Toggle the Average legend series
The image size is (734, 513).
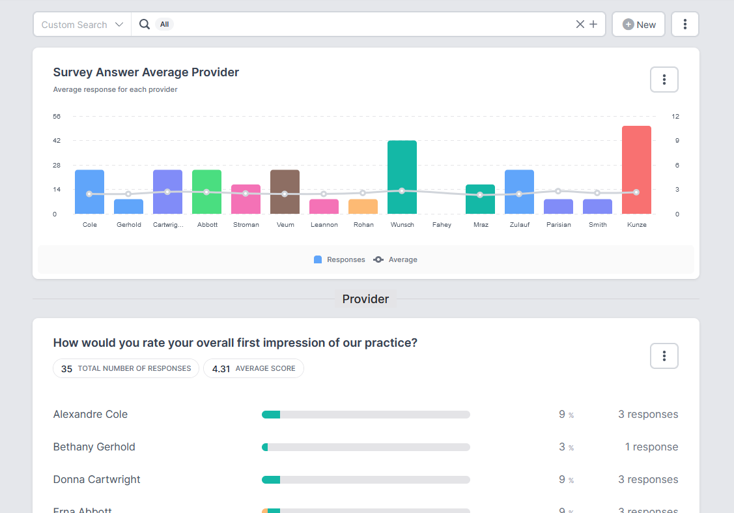(395, 259)
